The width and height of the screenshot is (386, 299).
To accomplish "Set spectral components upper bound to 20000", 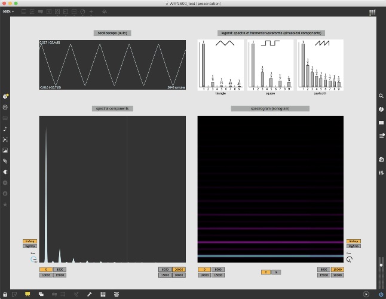I will click(x=179, y=275).
